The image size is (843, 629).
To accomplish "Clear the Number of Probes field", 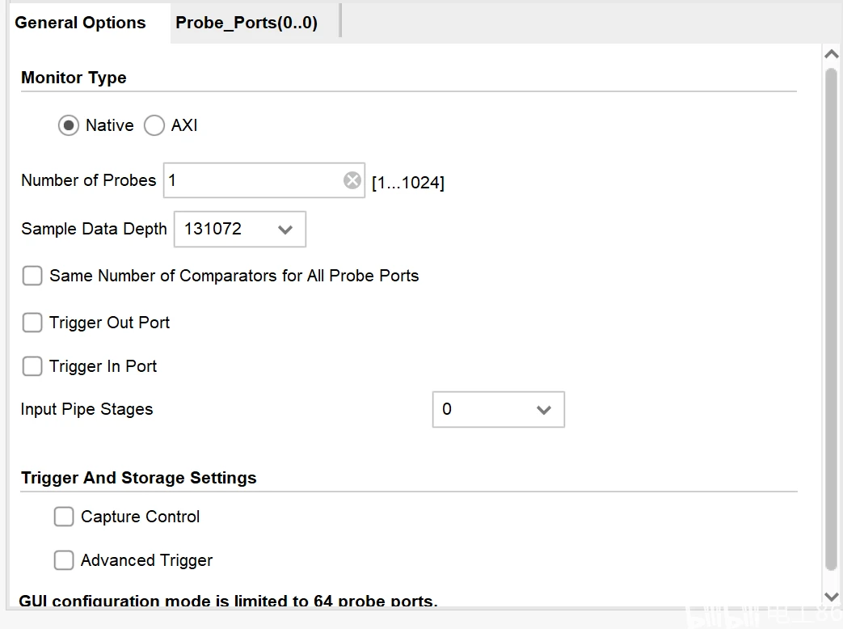I will tap(352, 180).
